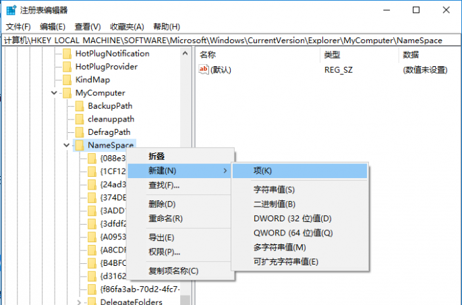Click folder icon of {1CF12 key

(x=92, y=171)
